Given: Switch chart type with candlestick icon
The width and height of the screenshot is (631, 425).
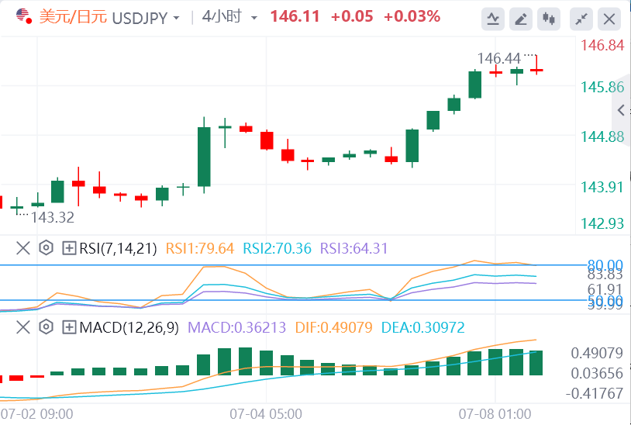Looking at the screenshot, I should pos(550,19).
